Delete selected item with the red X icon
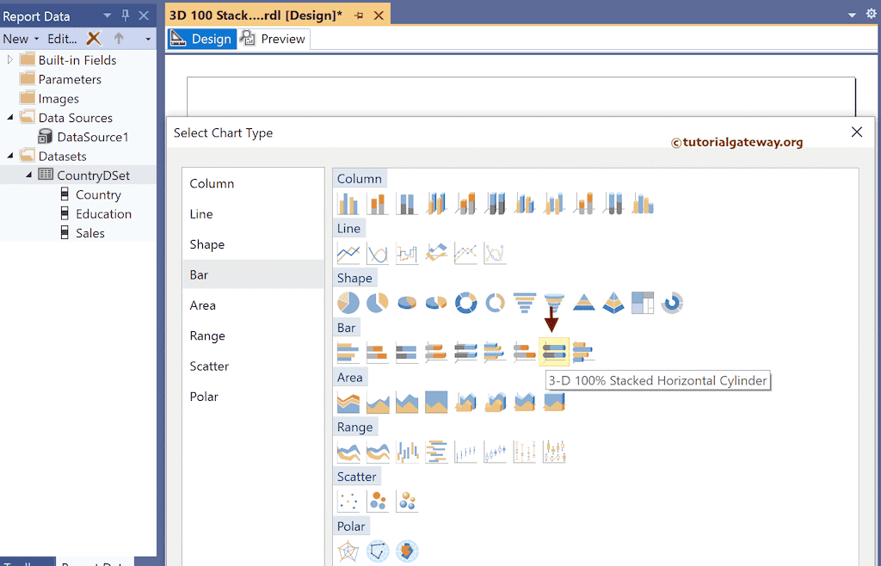This screenshot has height=566, width=881. tap(94, 38)
